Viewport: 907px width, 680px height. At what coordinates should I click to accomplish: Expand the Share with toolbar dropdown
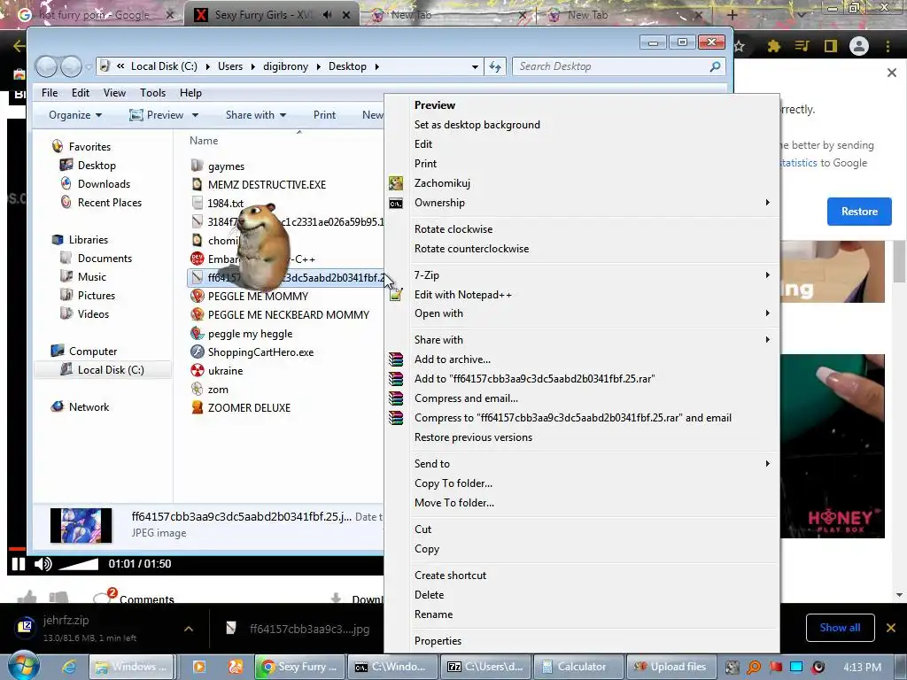[256, 115]
